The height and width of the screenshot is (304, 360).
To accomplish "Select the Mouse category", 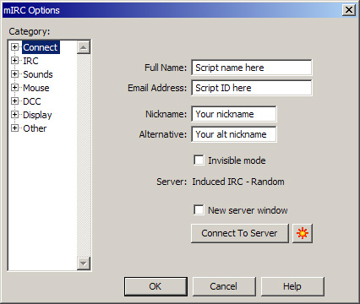I will (x=36, y=88).
